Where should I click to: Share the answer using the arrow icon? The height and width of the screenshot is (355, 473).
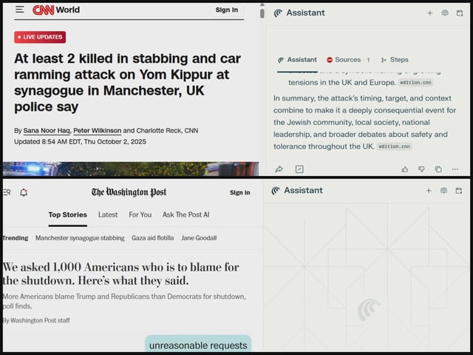coord(279,169)
